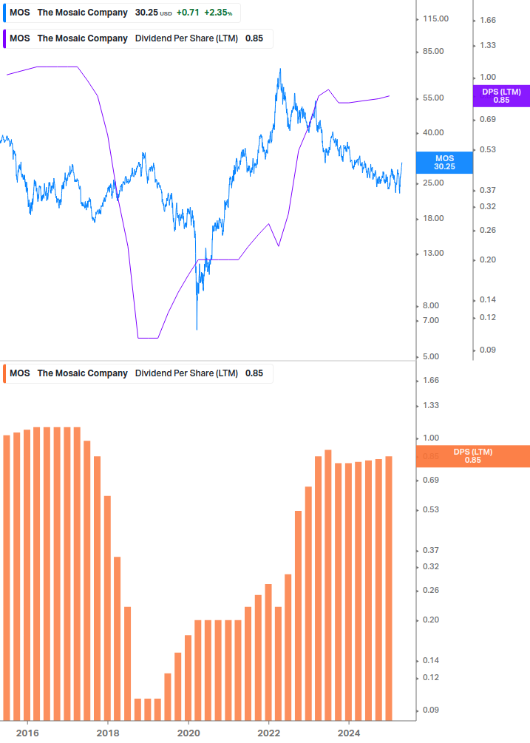The width and height of the screenshot is (530, 743).
Task: Click the purple Dividend Per Share legend color bar
Action: (4, 39)
